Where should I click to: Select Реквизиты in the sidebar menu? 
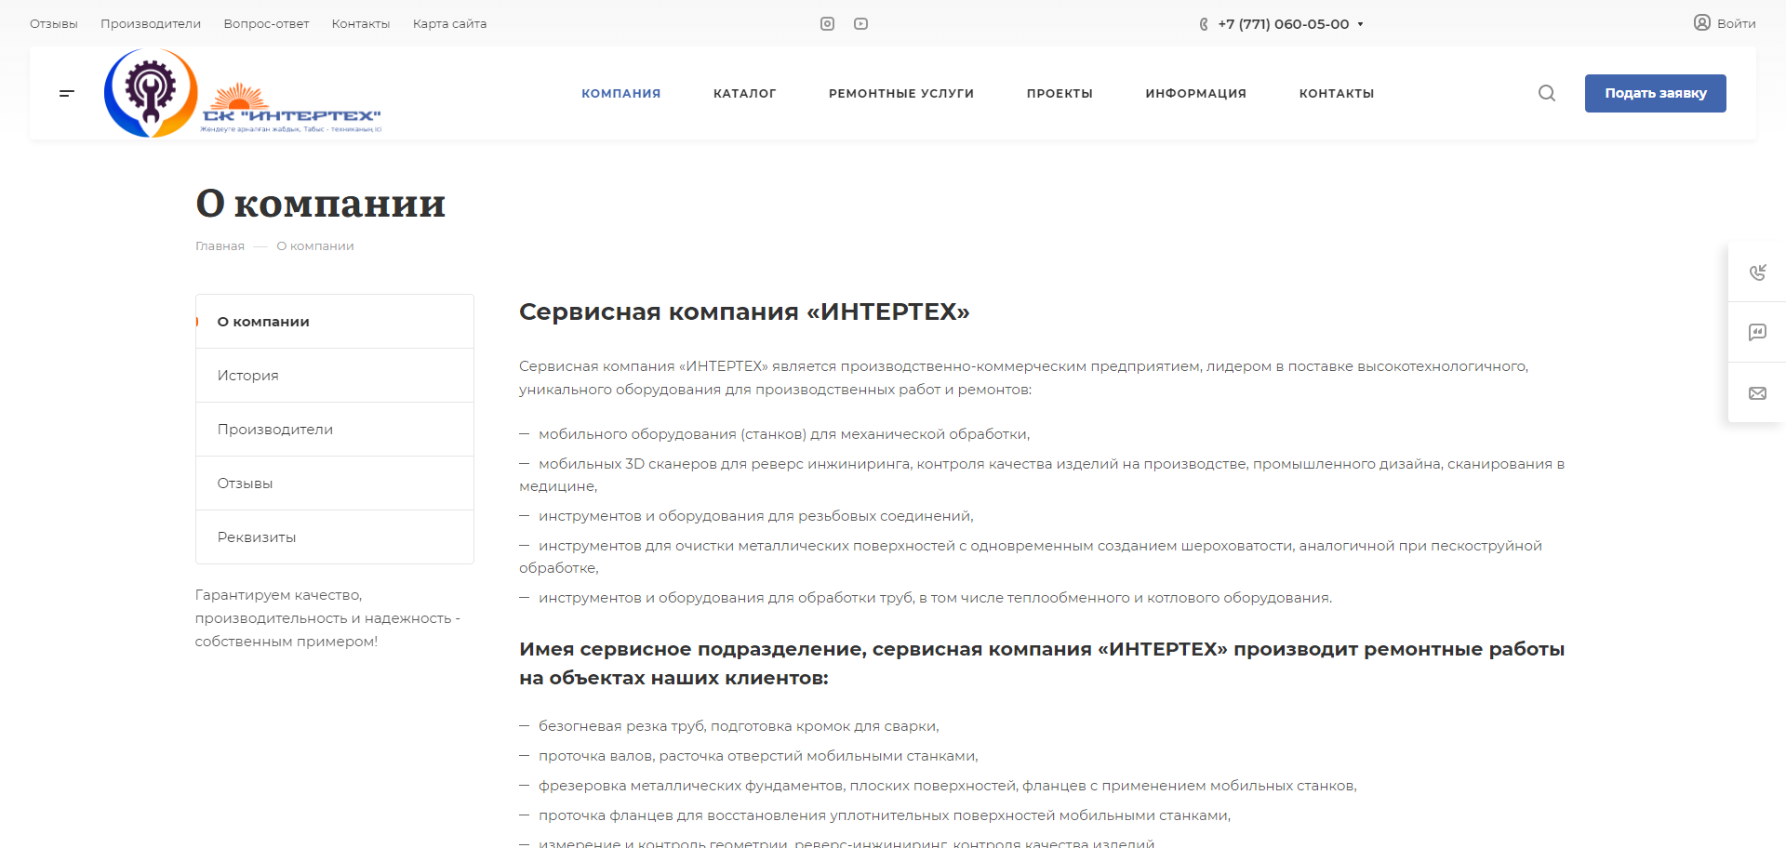click(257, 537)
